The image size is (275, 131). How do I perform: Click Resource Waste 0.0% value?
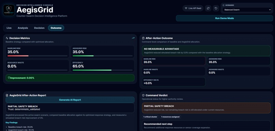(12, 66)
